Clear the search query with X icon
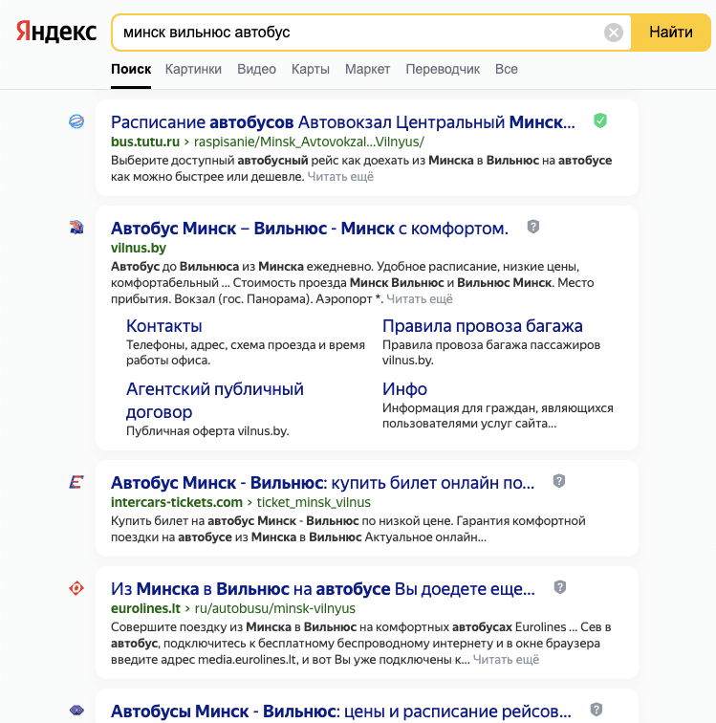 (x=614, y=33)
